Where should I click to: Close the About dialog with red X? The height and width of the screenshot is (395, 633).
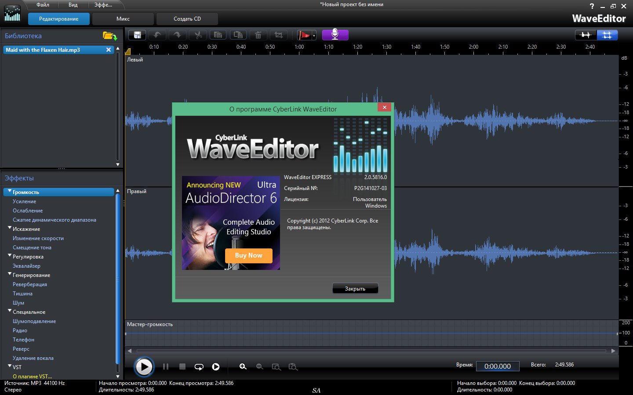pyautogui.click(x=384, y=107)
